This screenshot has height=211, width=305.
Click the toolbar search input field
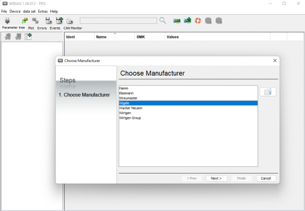pos(118,21)
